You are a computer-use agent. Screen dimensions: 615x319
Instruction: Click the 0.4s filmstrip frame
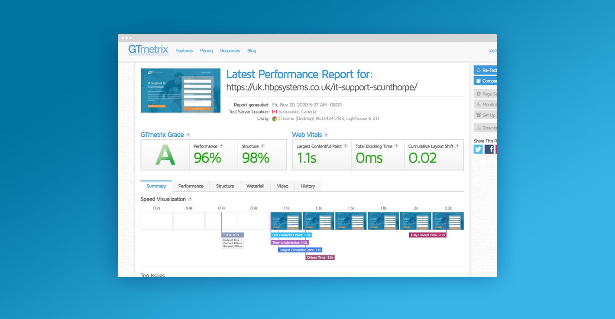[189, 221]
